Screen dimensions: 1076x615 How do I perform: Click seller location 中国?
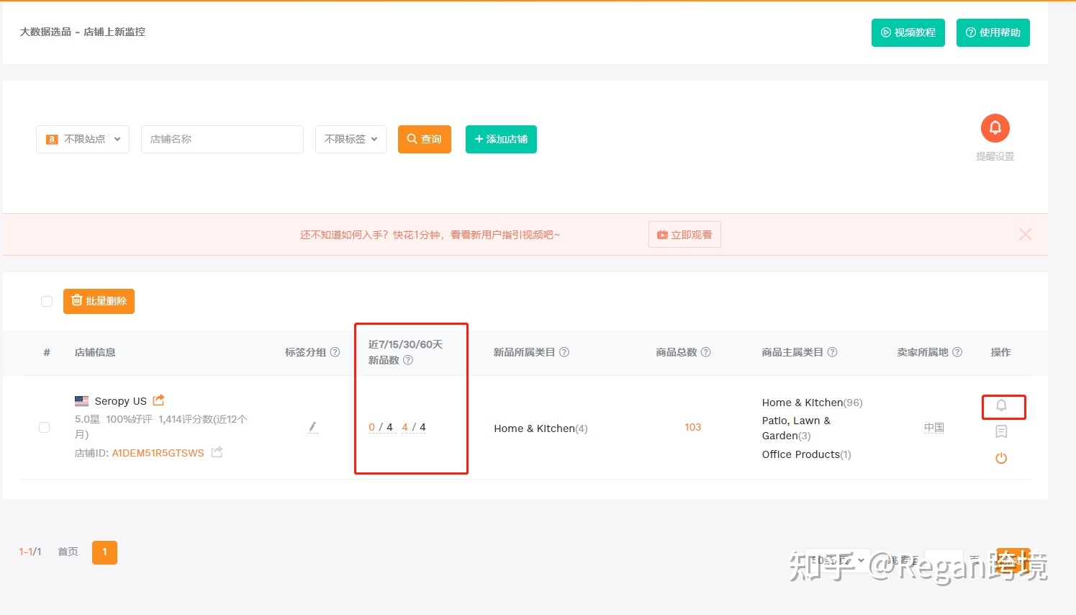[934, 427]
